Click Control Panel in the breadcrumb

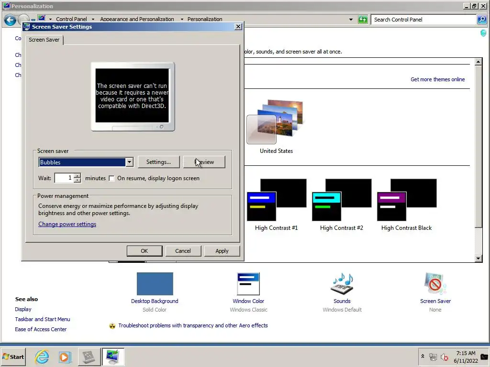pos(72,19)
